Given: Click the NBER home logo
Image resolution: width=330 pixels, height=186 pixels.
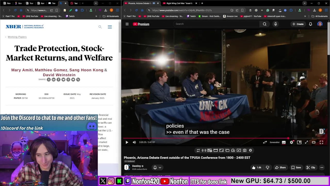Looking at the screenshot, I should [25, 27].
